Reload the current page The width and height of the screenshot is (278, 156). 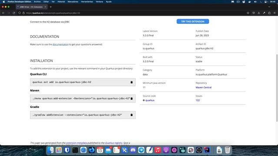tap(14, 13)
